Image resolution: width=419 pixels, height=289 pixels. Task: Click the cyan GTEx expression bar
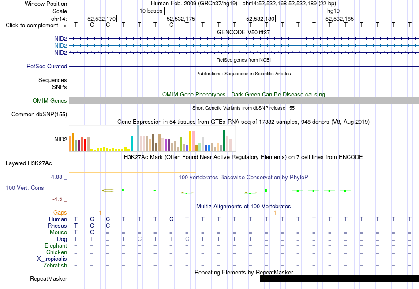click(131, 144)
